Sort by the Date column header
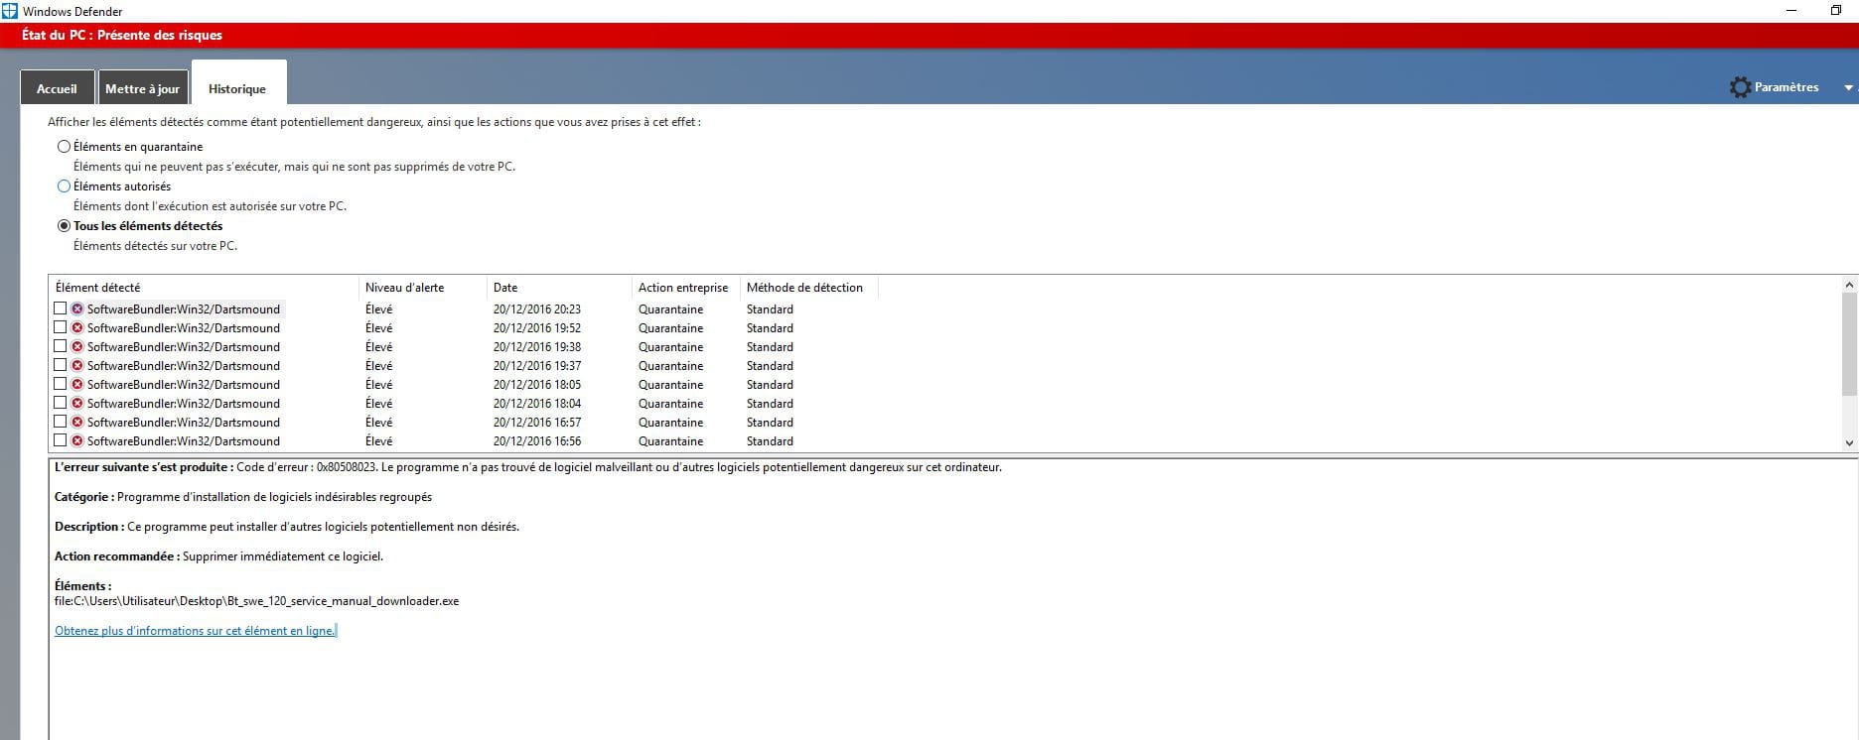Screen dimensions: 1859x740 559,288
